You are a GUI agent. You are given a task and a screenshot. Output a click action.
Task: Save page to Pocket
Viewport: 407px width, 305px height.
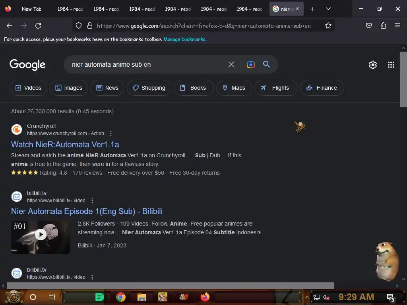point(368,25)
